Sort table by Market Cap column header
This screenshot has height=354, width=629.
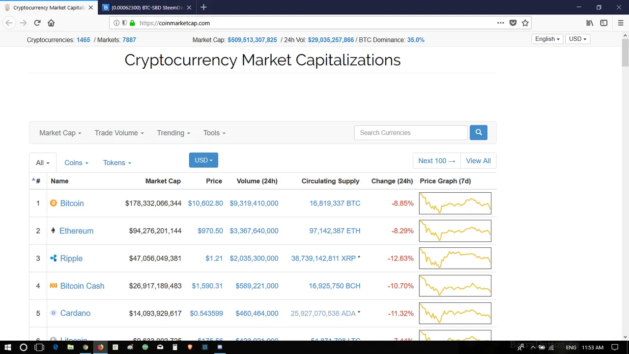[163, 181]
